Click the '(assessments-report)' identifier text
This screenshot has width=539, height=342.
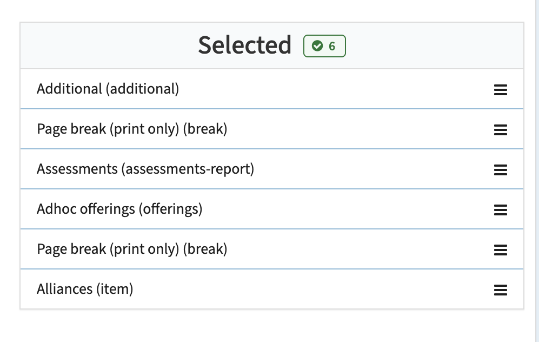[188, 169]
